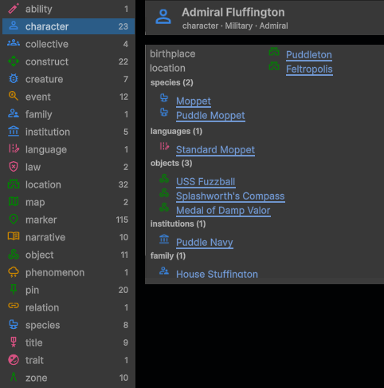Select the narrative category

pos(69,237)
